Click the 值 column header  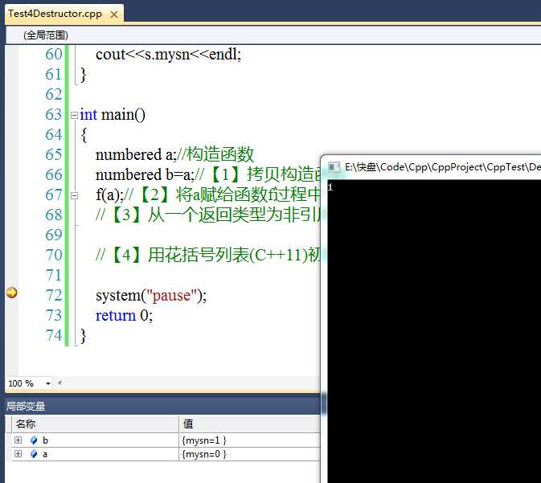click(x=250, y=424)
